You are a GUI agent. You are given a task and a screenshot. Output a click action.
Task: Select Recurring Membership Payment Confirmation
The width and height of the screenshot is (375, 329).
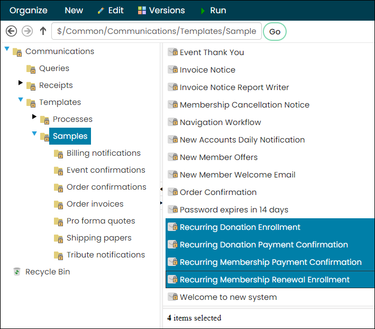[271, 262]
